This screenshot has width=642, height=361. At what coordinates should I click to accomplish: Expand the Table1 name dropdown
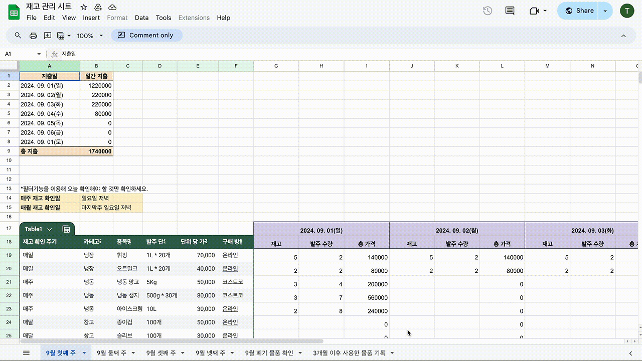pos(50,229)
